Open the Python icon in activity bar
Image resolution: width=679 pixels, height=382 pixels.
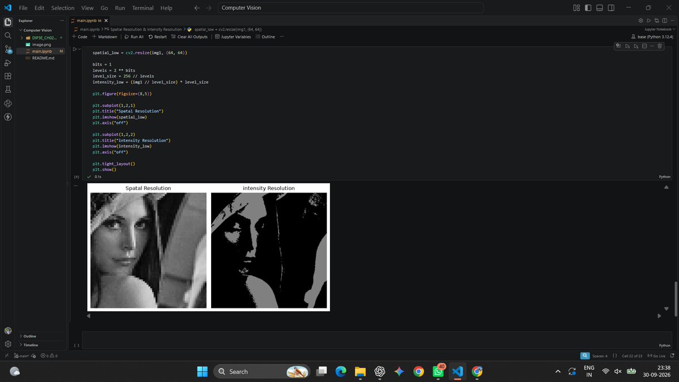tap(8, 103)
